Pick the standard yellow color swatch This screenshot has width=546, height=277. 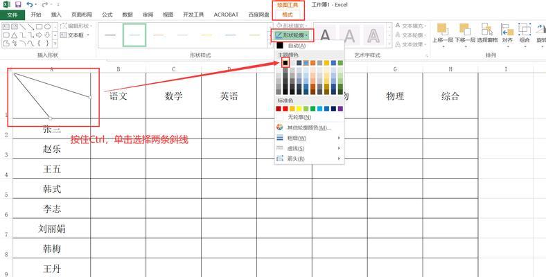(299, 109)
